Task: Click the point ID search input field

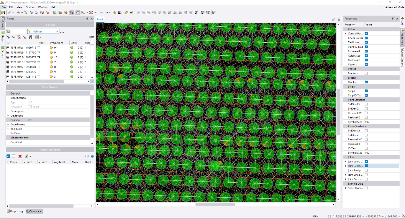Action: point(18,32)
